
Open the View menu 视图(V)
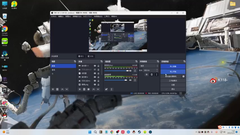coord(68,16)
